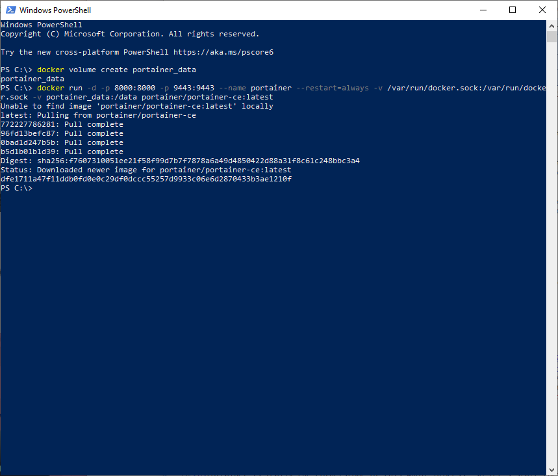Image resolution: width=558 pixels, height=476 pixels.
Task: Click 'portainer_data:/data' volume mapping text
Action: click(92, 97)
